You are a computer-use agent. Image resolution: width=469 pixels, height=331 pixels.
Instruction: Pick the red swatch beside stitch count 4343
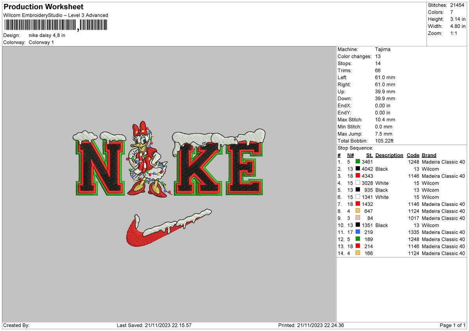(358, 176)
